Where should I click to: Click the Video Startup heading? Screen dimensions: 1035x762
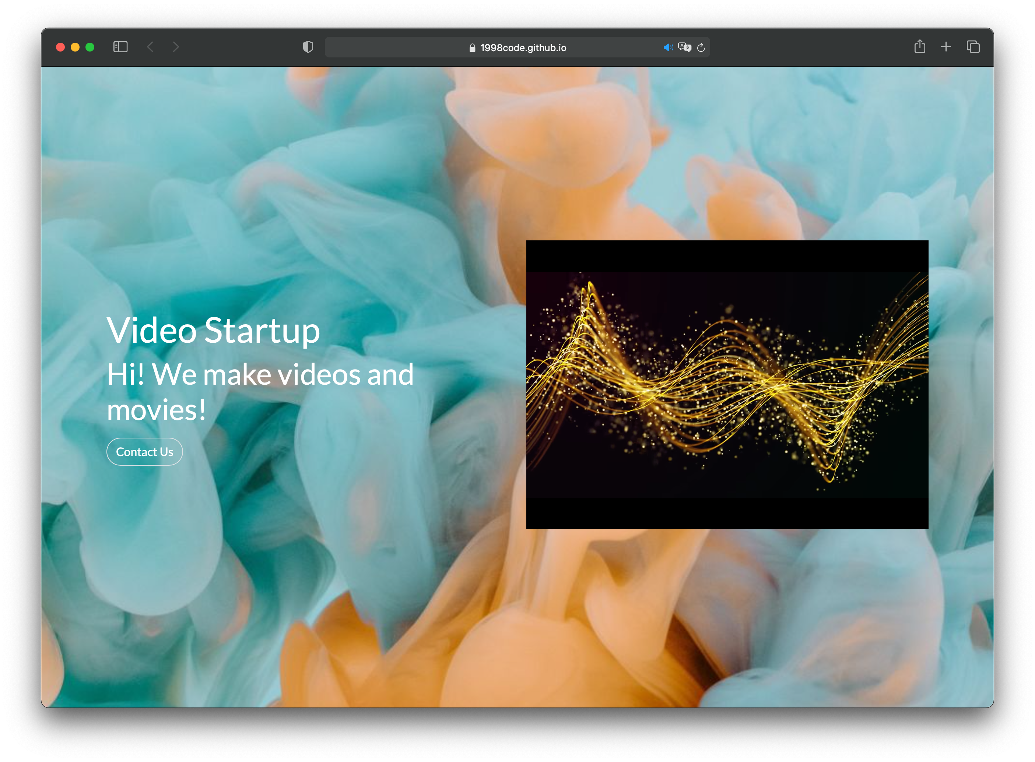pyautogui.click(x=213, y=330)
